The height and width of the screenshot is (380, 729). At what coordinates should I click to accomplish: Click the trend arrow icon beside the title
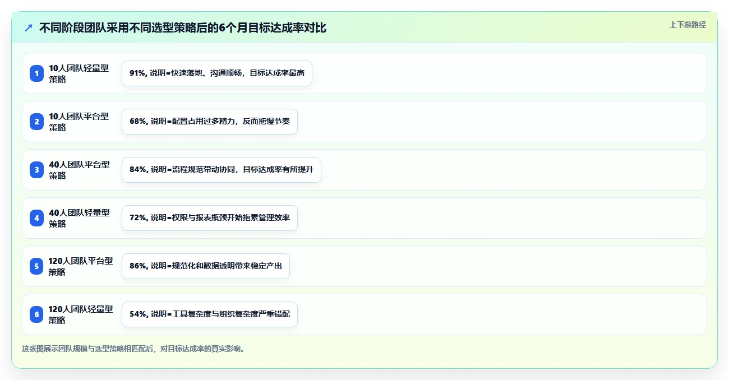coord(29,28)
